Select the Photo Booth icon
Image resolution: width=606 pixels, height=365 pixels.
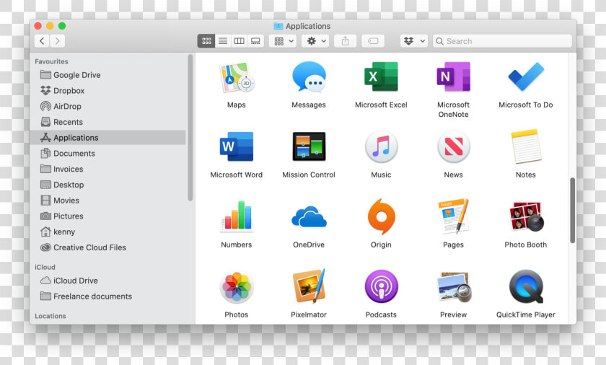[526, 216]
